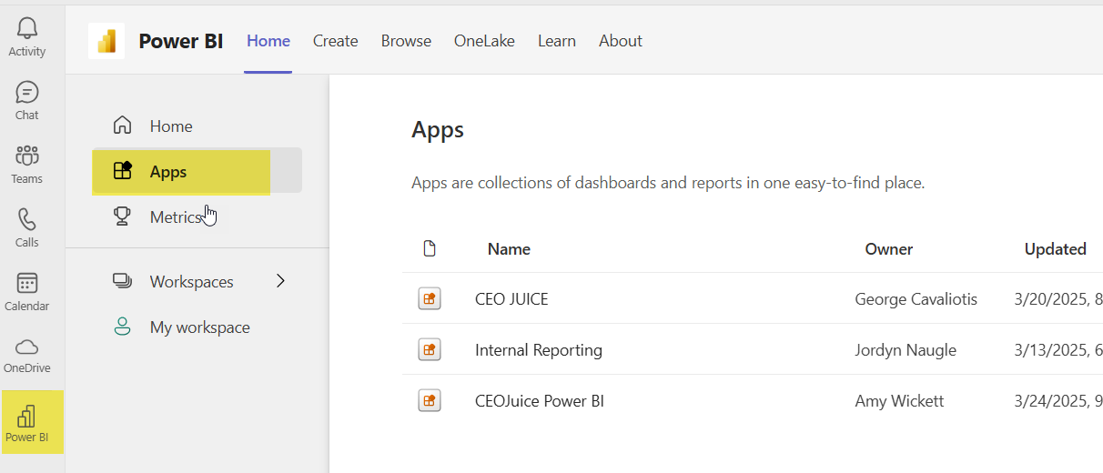1103x473 pixels.
Task: Switch to the Browse tab
Action: coord(406,41)
